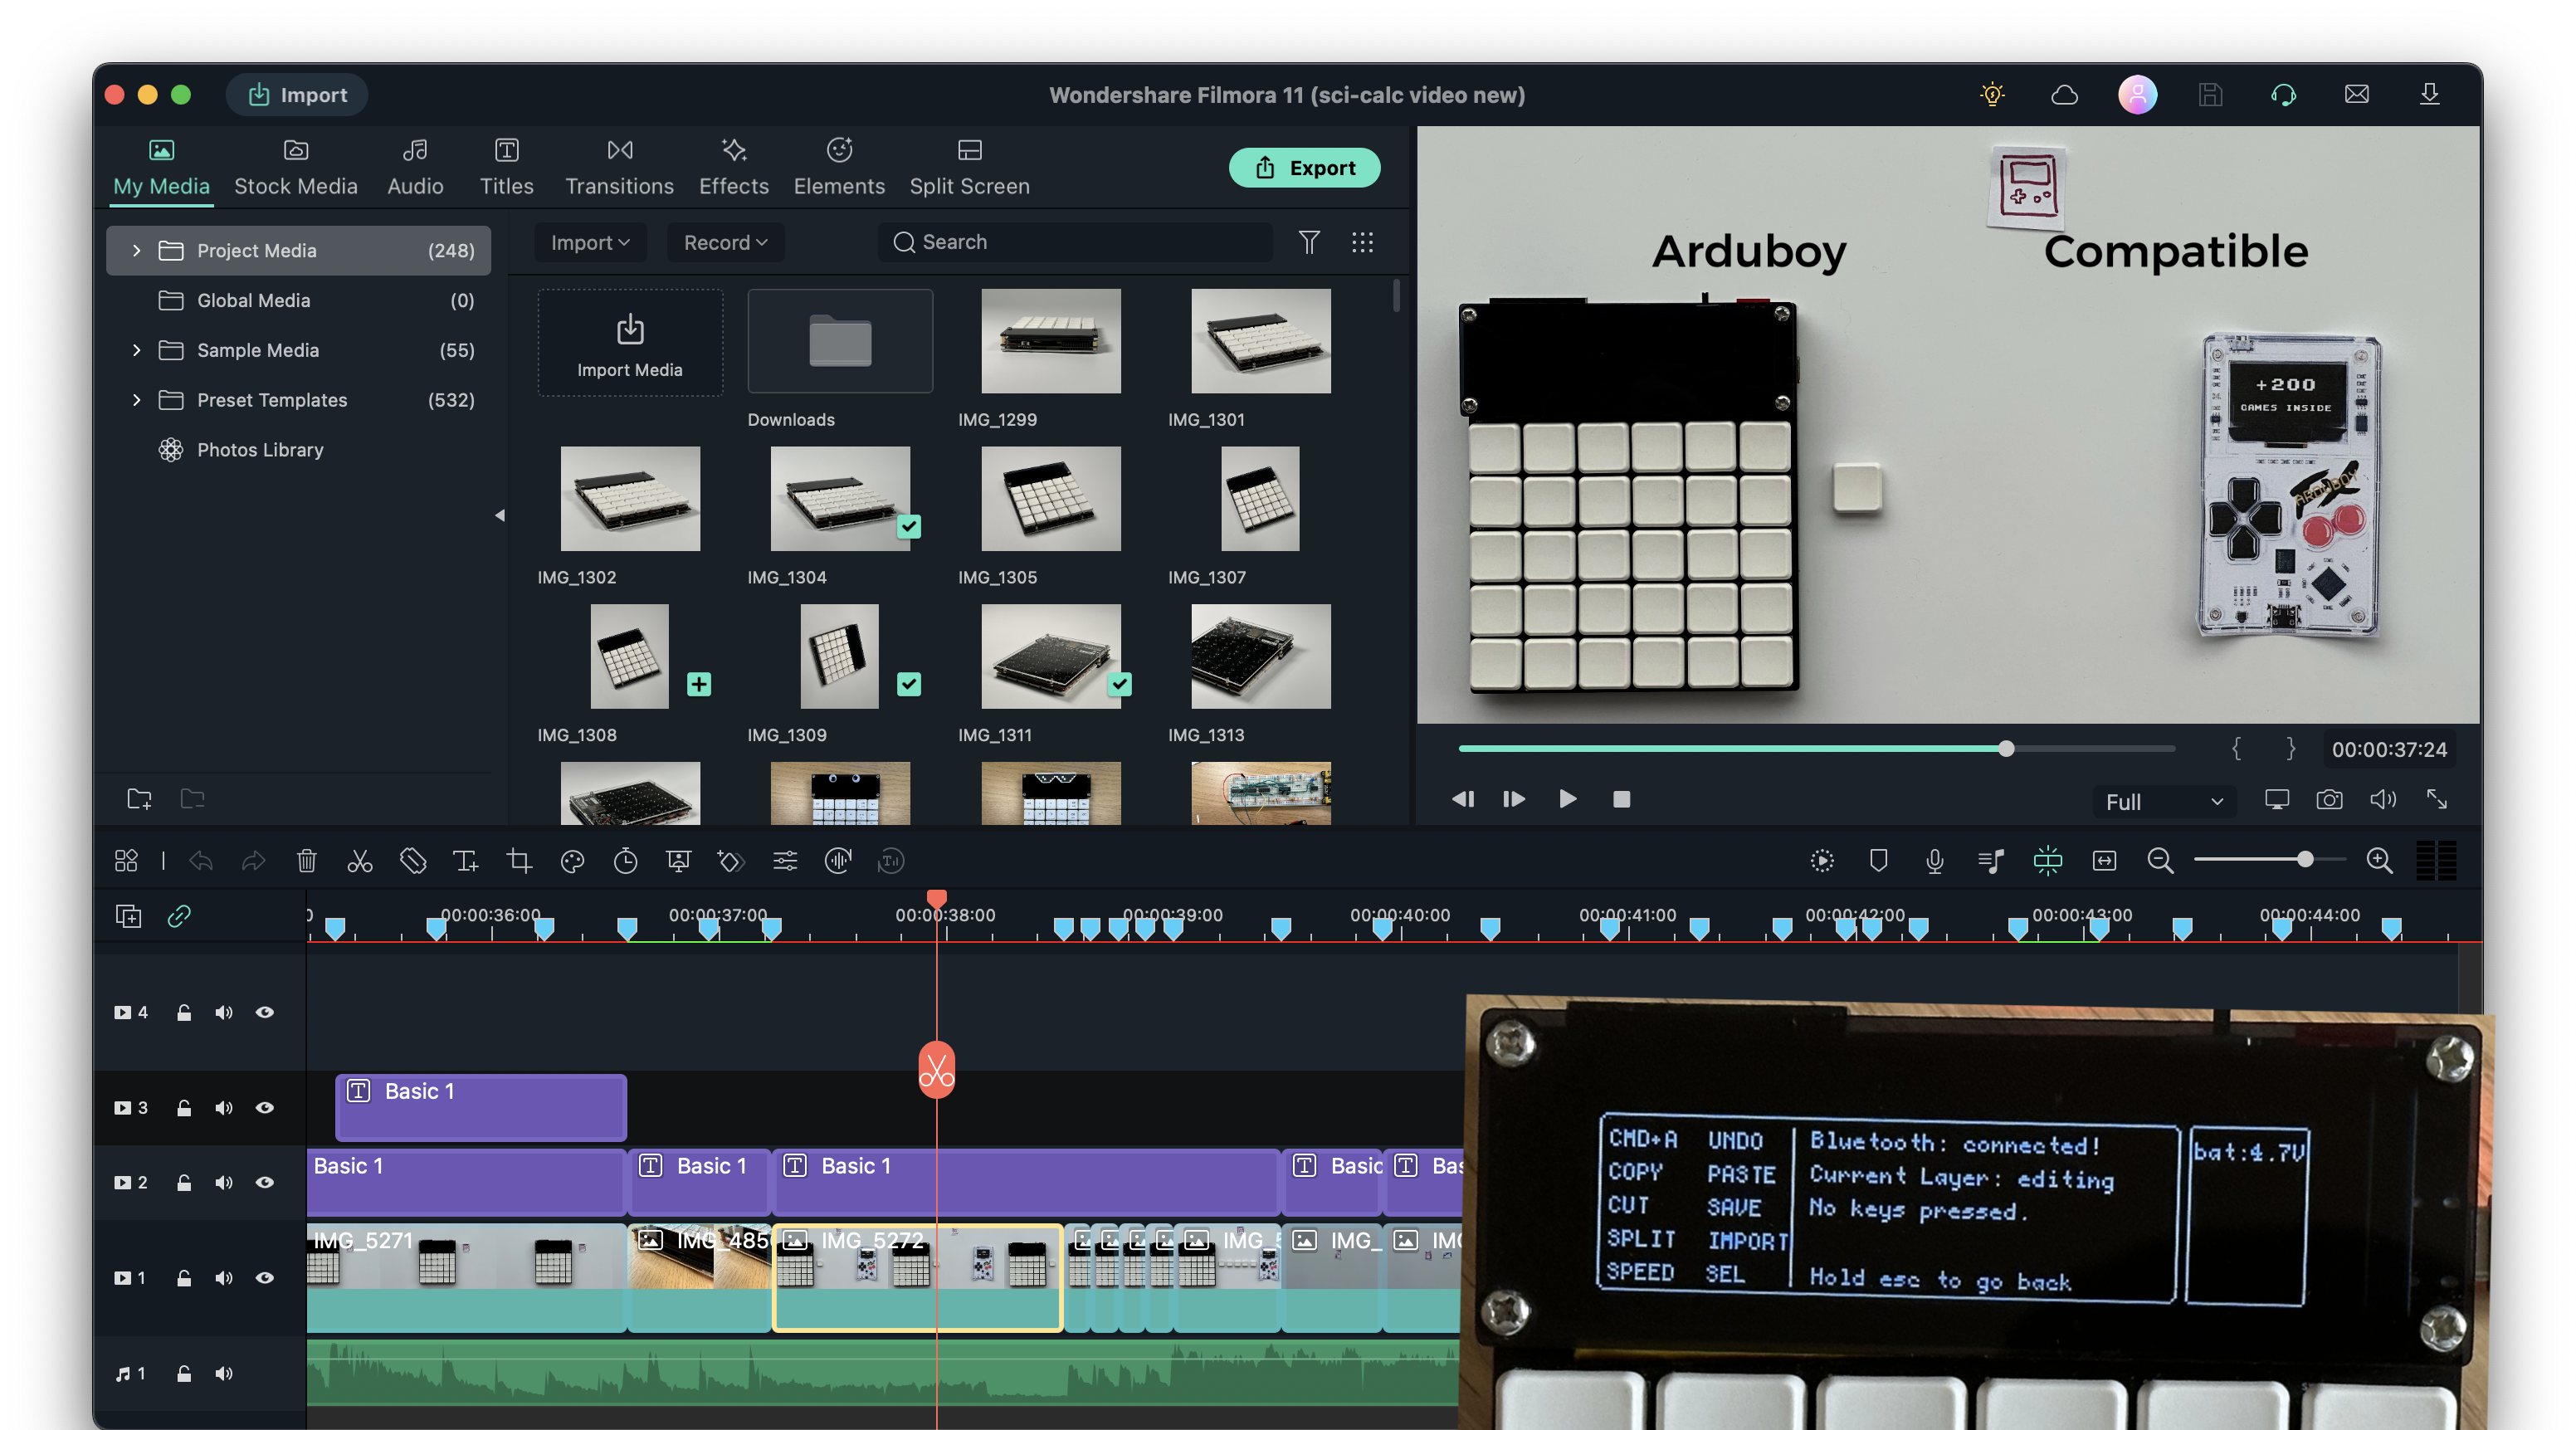The width and height of the screenshot is (2576, 1430).
Task: Lock video track 2
Action: pos(184,1182)
